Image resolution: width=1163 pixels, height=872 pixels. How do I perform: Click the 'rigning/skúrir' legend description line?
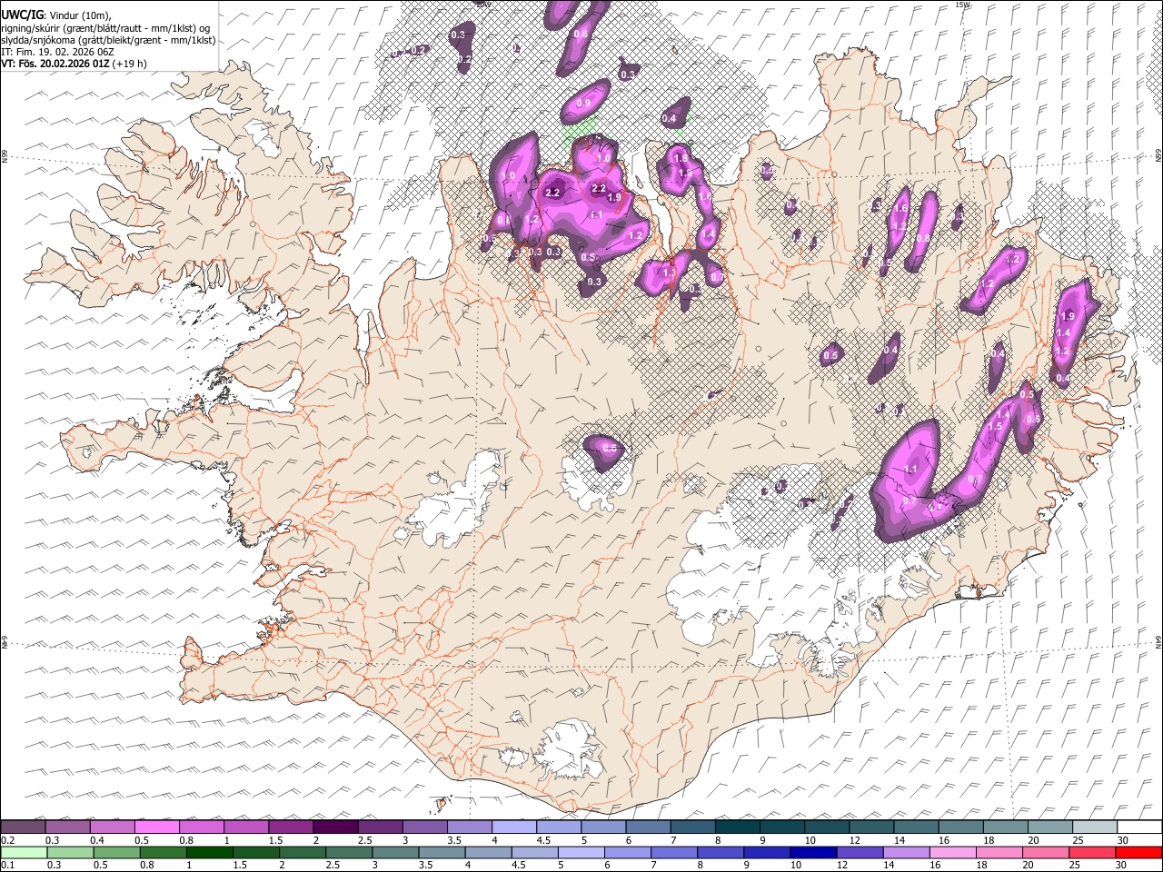click(x=107, y=28)
